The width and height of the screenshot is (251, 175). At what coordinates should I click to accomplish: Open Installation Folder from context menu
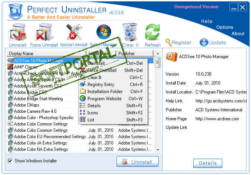click(113, 92)
